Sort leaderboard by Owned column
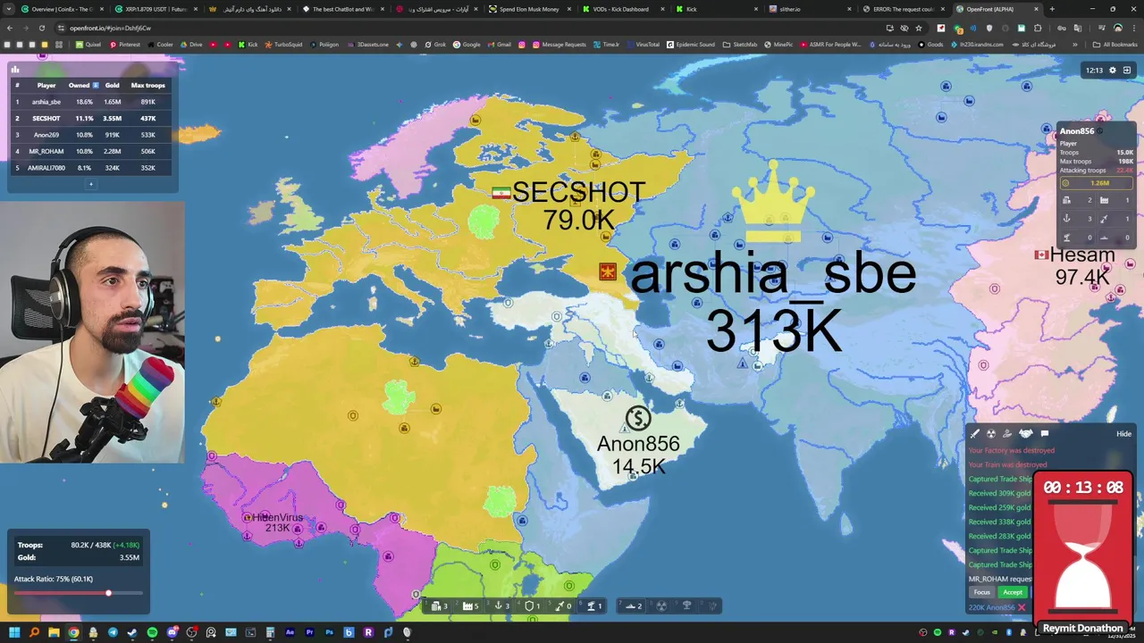This screenshot has width=1144, height=643. [x=82, y=86]
